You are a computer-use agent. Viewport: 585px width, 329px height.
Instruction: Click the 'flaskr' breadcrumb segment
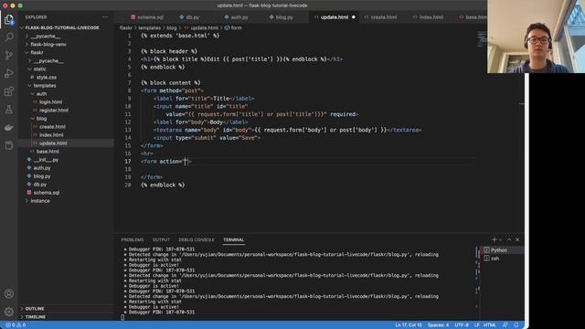click(x=126, y=27)
